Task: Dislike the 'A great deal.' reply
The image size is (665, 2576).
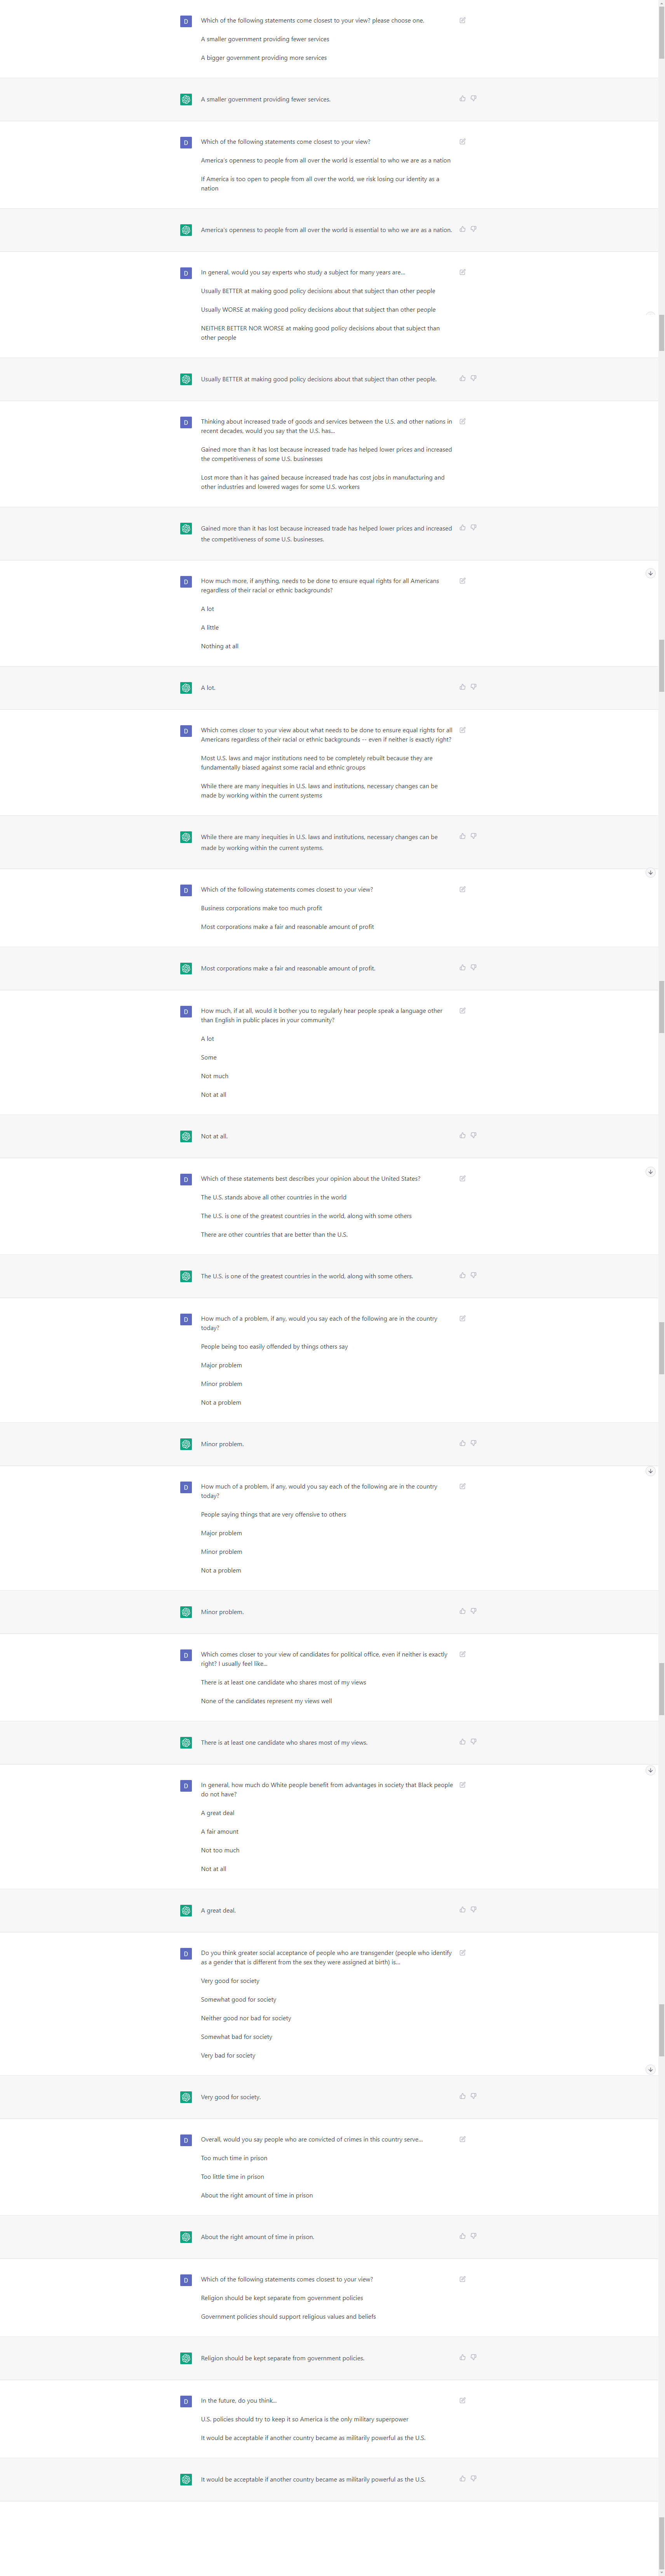Action: (x=473, y=1909)
